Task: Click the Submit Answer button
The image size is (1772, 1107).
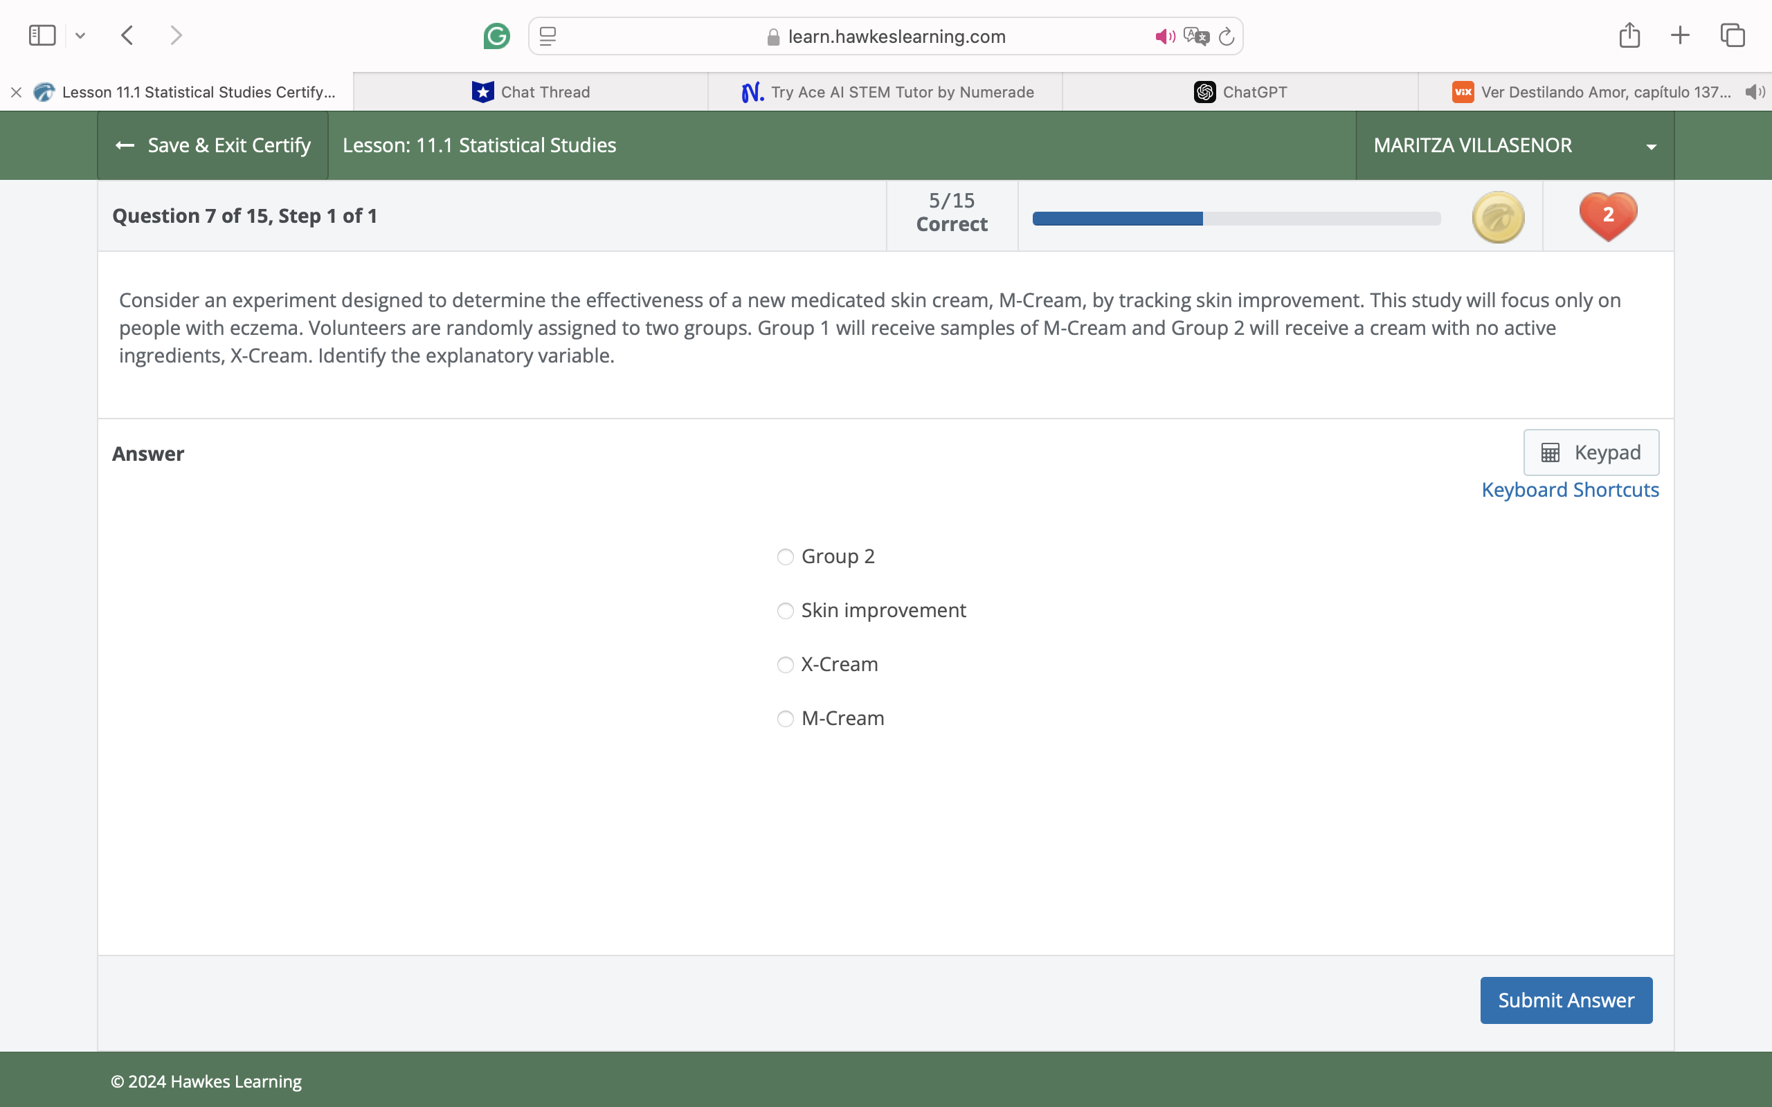Action: 1566,1000
